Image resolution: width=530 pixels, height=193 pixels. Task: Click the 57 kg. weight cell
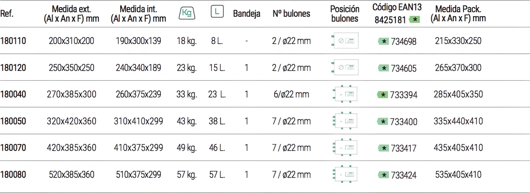(186, 174)
